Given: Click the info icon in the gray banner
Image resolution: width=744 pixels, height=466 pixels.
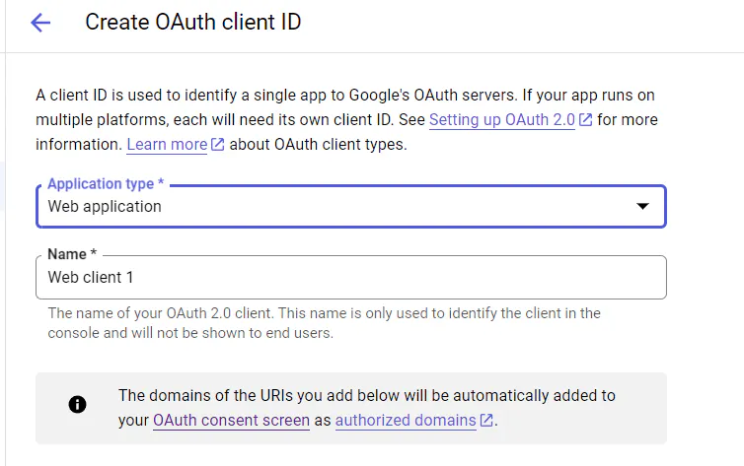Looking at the screenshot, I should (x=77, y=404).
